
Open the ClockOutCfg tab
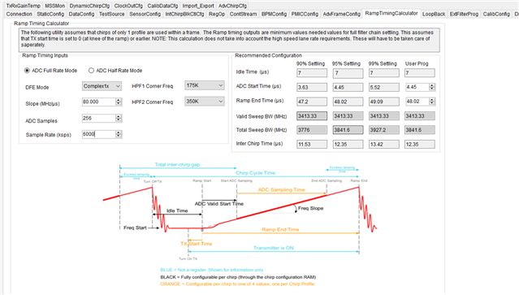[x=128, y=6]
